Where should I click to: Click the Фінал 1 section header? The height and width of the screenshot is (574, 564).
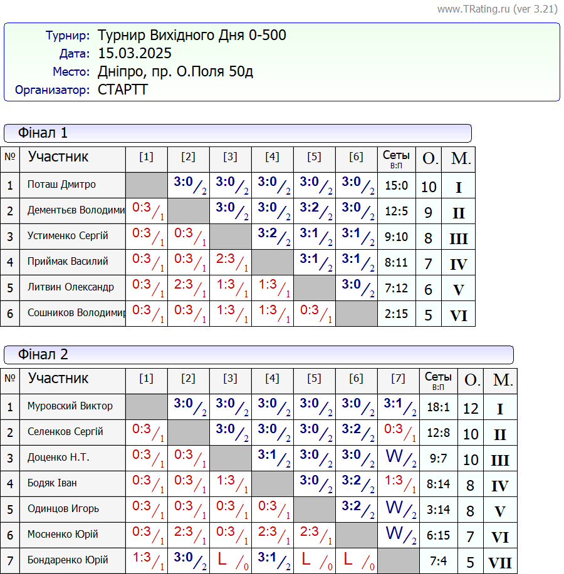click(x=43, y=133)
